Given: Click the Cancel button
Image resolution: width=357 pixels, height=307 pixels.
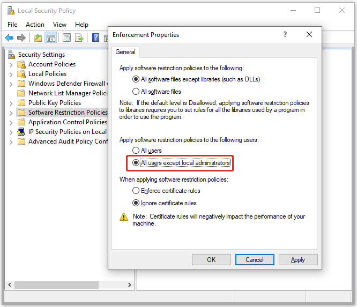Looking at the screenshot, I should [x=255, y=260].
